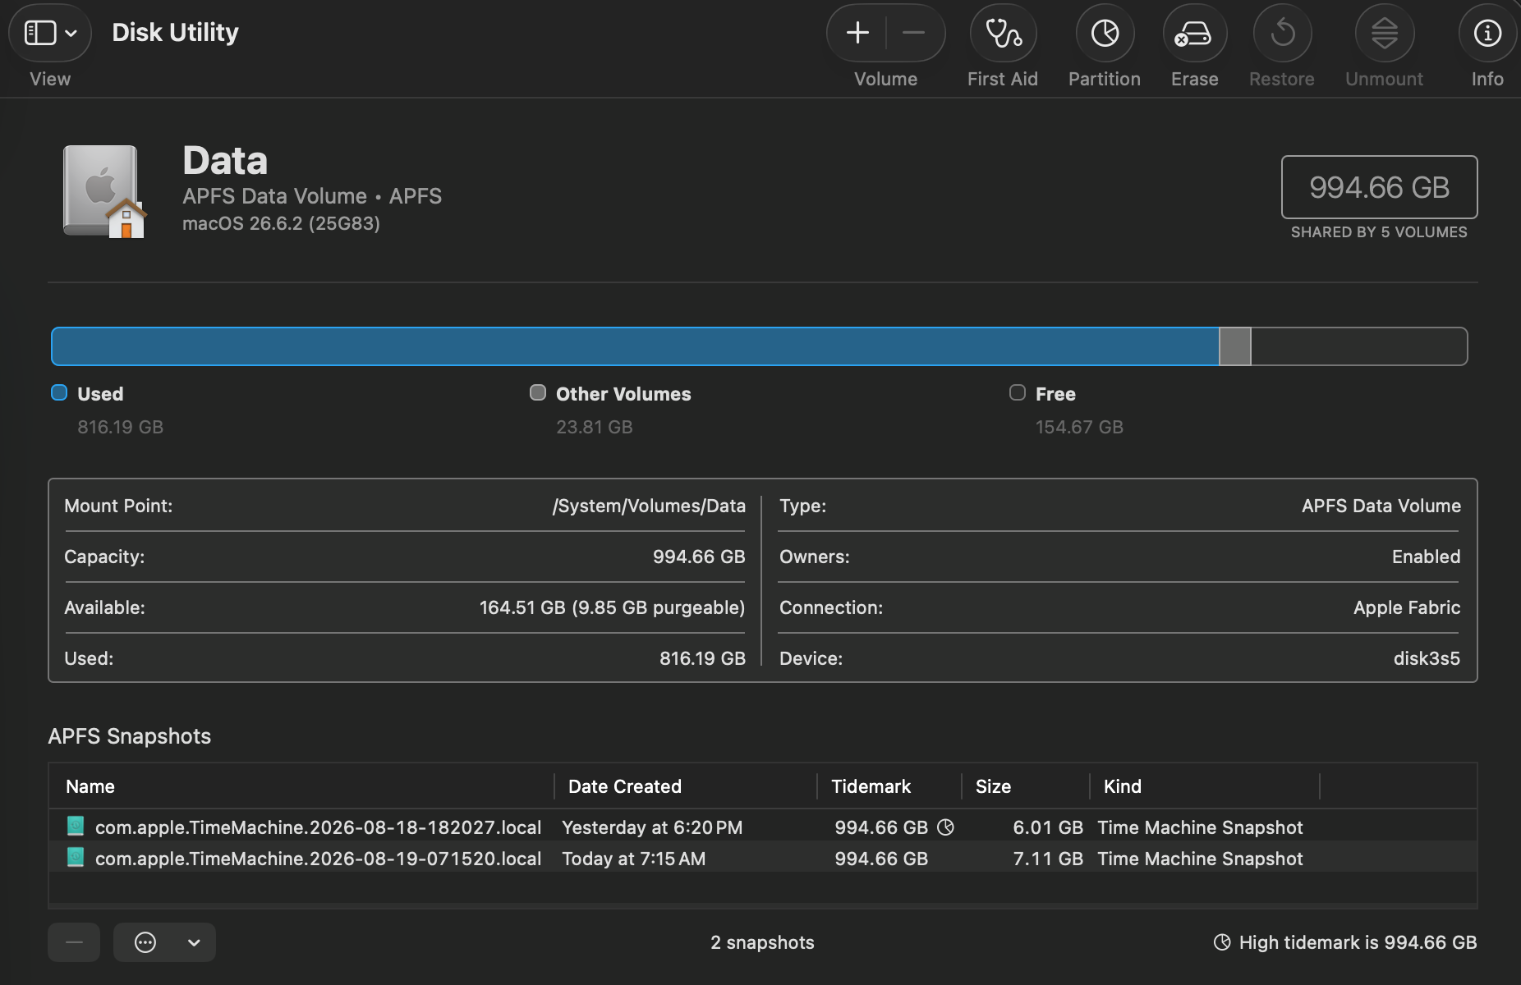This screenshot has width=1521, height=985.
Task: Click the delete snapshot minus button
Action: (74, 942)
